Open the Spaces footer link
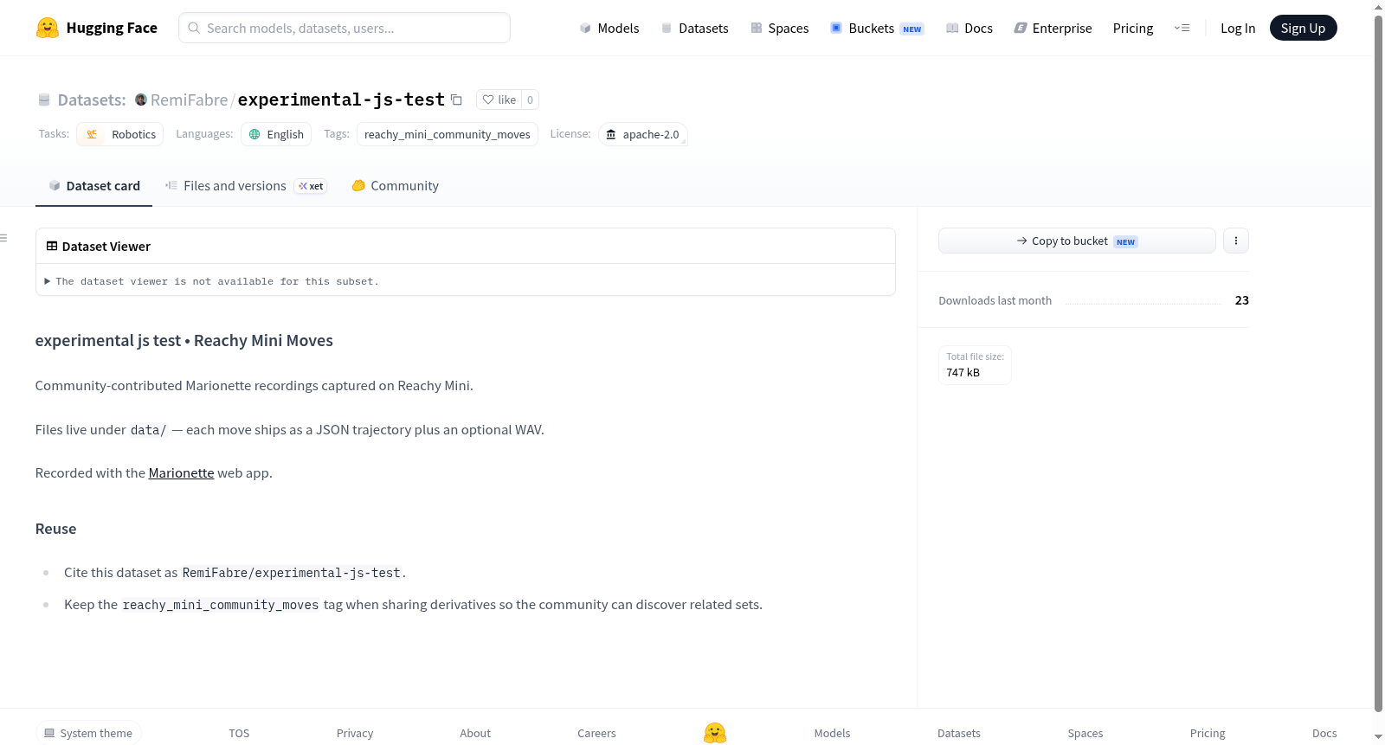The width and height of the screenshot is (1385, 745). [1085, 733]
